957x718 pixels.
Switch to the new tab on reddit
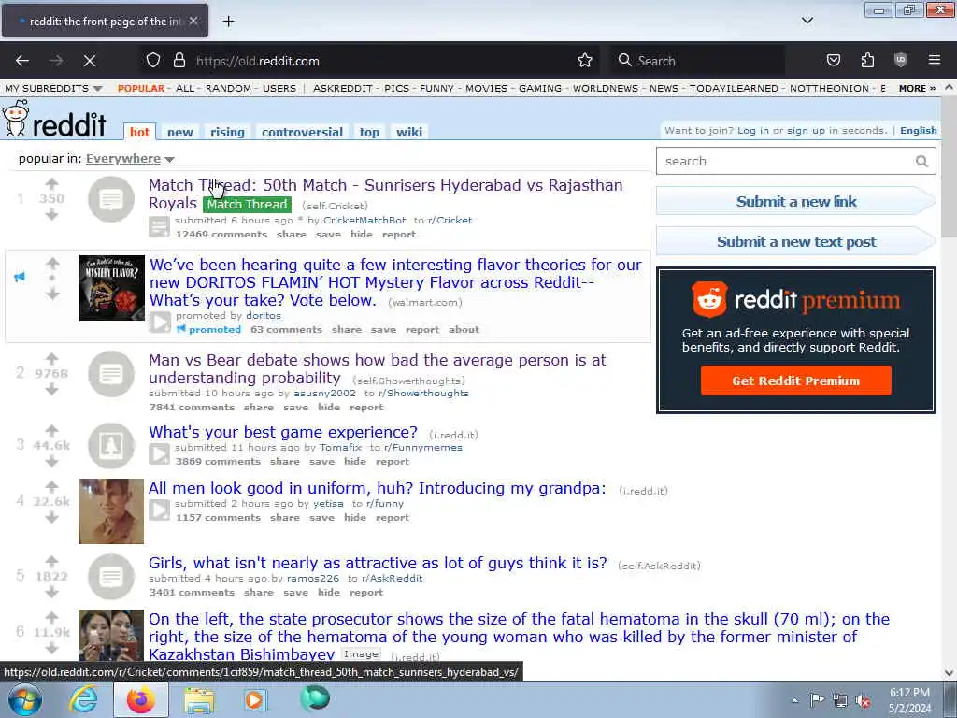pos(180,132)
